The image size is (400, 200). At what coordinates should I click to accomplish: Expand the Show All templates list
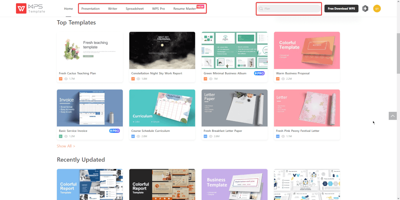[x=66, y=146]
